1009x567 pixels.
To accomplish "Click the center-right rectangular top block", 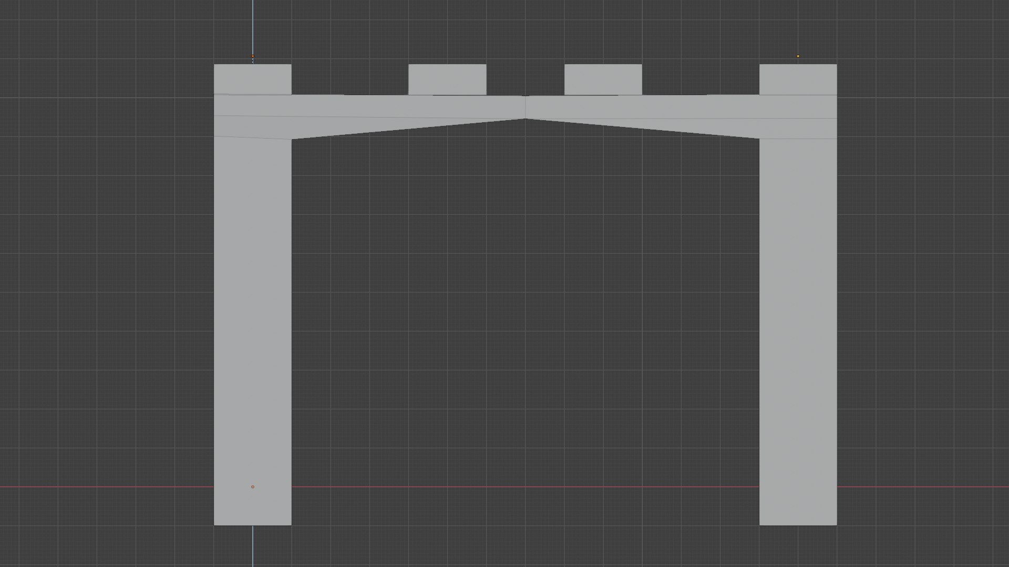I will coord(603,79).
